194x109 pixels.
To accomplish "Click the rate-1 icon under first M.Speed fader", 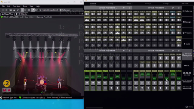I will 87,88.
